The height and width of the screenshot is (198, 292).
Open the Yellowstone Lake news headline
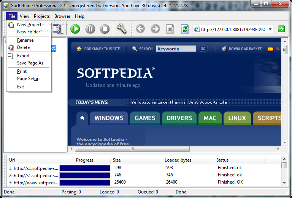click(x=179, y=102)
